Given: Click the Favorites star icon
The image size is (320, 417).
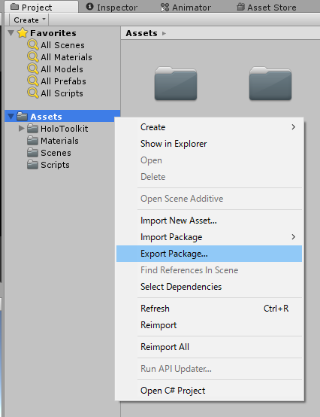Looking at the screenshot, I should 23,33.
